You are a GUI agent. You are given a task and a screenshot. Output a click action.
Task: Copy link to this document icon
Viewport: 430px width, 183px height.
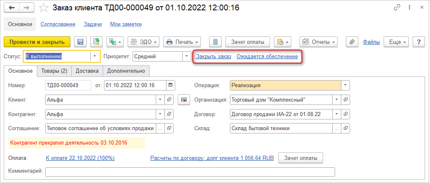(x=397, y=8)
